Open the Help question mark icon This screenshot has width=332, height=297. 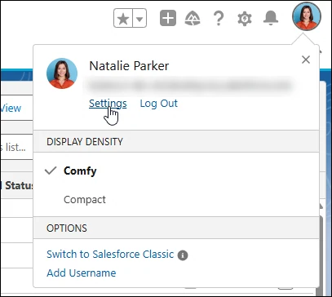[219, 19]
